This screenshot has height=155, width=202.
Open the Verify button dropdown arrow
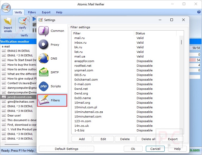[x=23, y=31]
